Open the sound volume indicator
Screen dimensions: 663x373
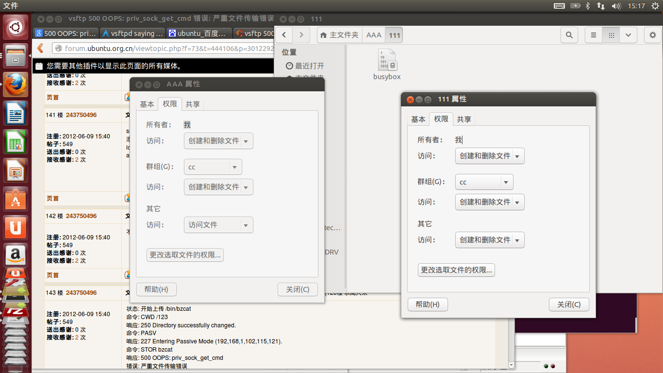coord(616,6)
